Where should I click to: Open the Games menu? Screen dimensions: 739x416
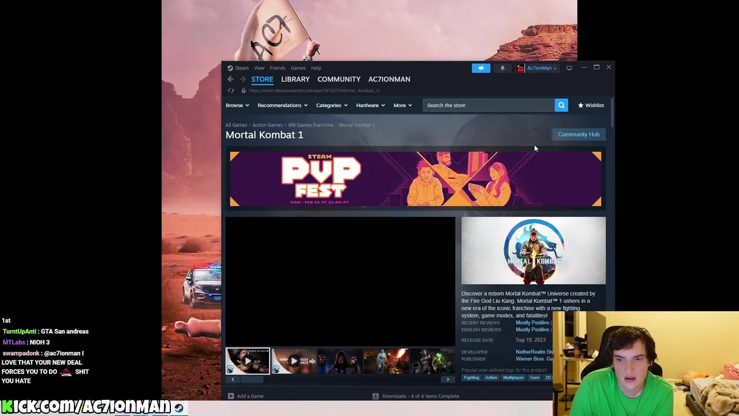(298, 68)
